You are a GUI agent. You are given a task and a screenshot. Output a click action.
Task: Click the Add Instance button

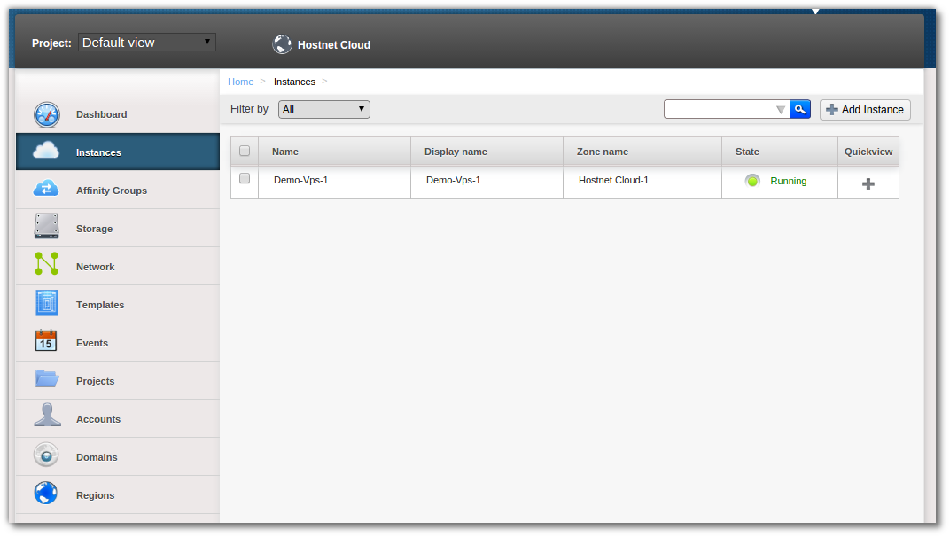(x=865, y=110)
